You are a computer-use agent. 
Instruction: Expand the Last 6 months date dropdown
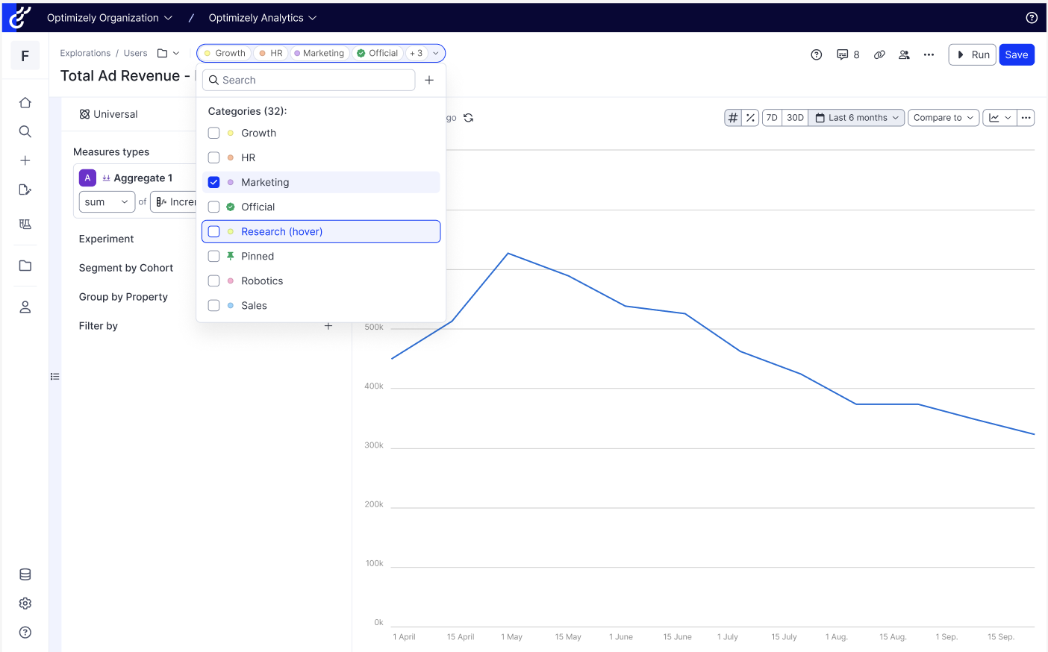click(856, 118)
